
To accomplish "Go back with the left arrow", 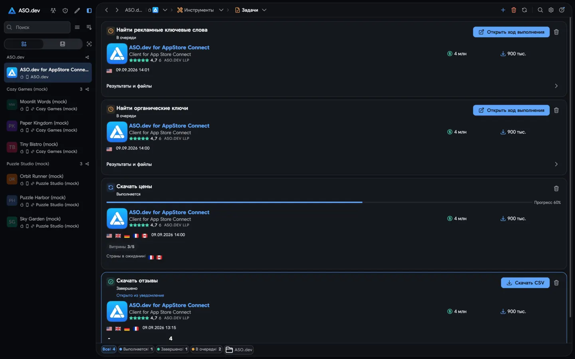I will coord(107,10).
